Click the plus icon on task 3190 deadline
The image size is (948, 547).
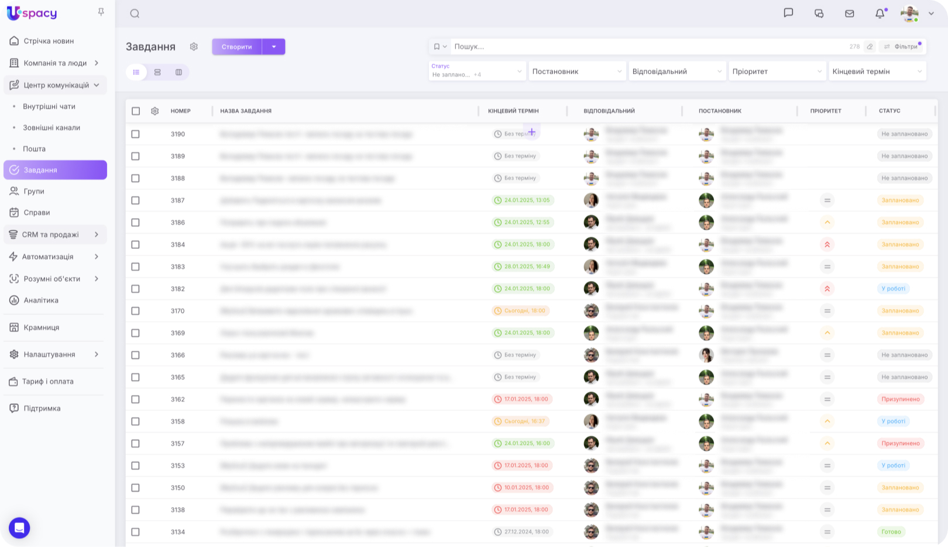tap(531, 132)
